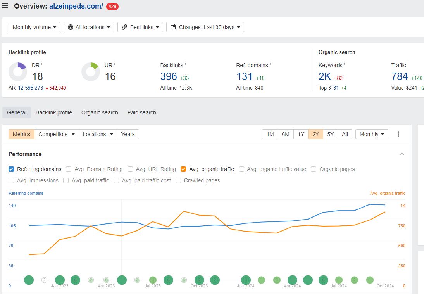424x294 pixels.
Task: Switch to the Organic search tab
Action: [x=100, y=112]
